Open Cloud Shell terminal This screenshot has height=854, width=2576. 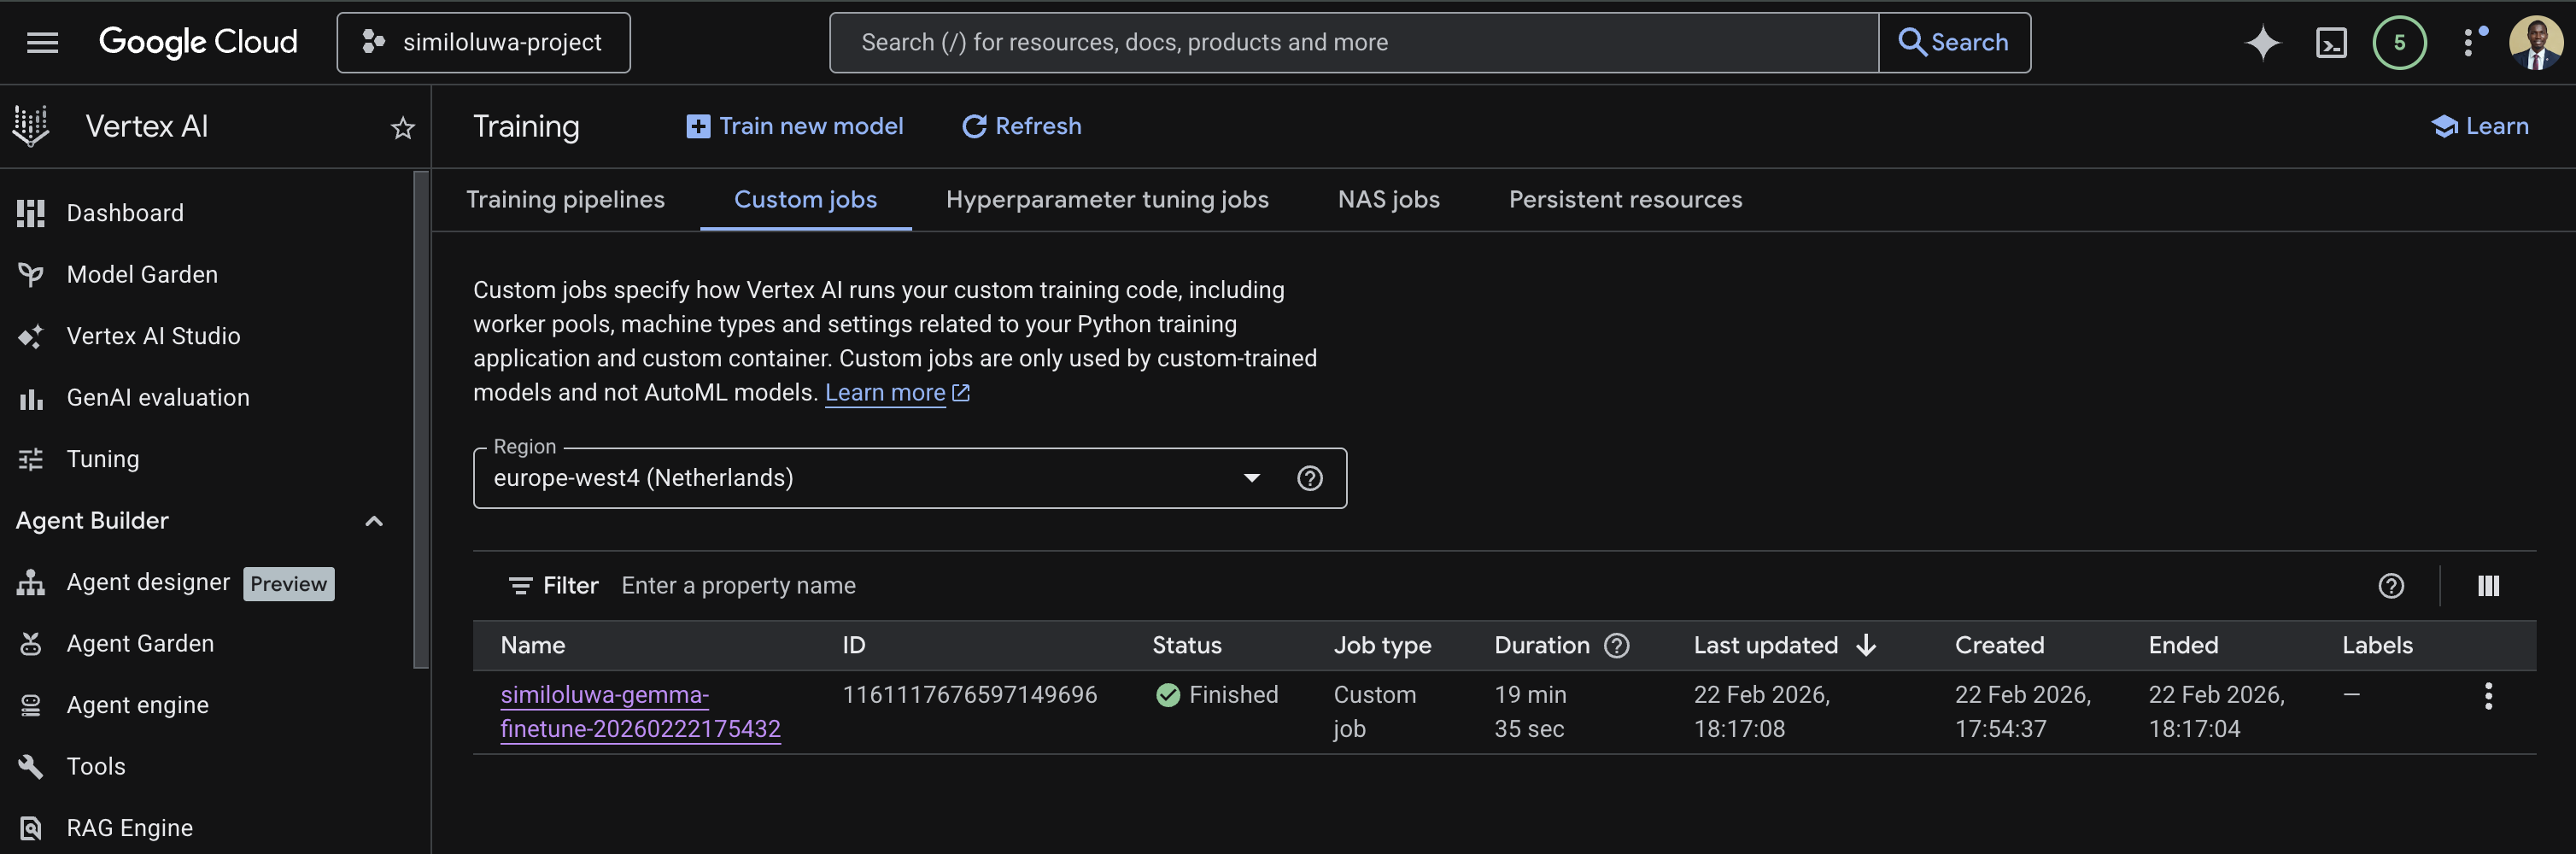click(2330, 42)
